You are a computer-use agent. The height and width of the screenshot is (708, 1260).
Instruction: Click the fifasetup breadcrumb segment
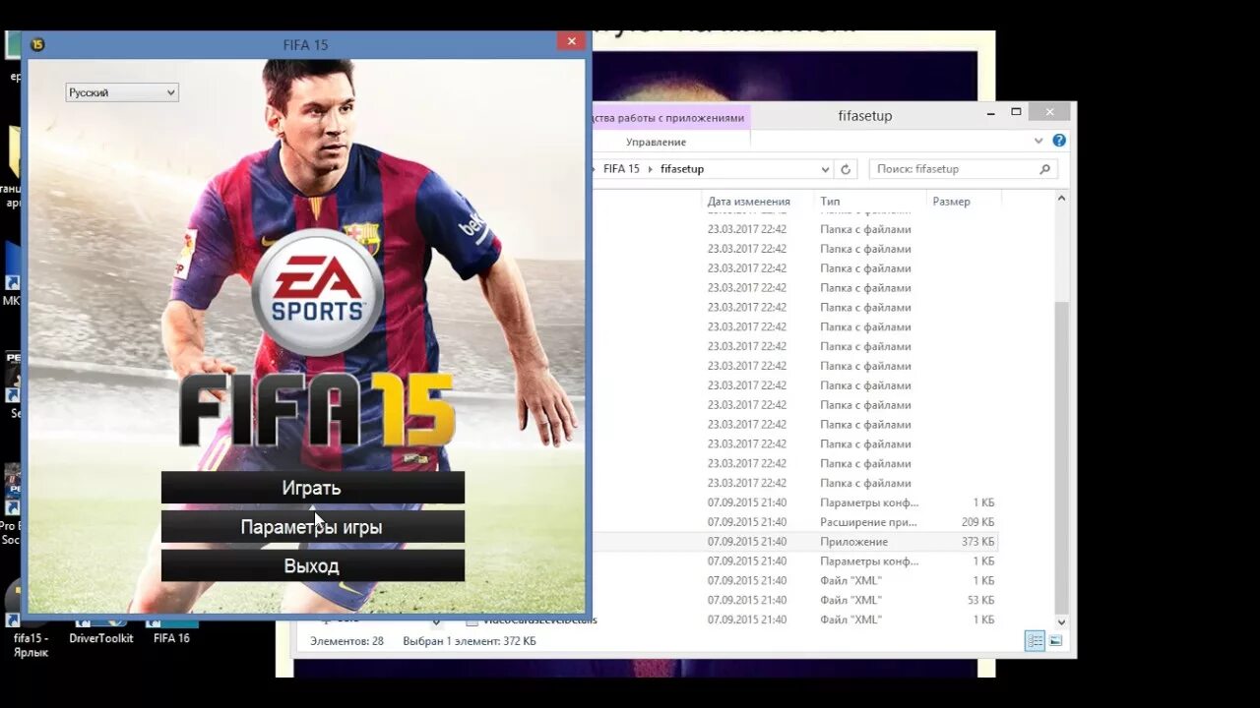coord(682,169)
